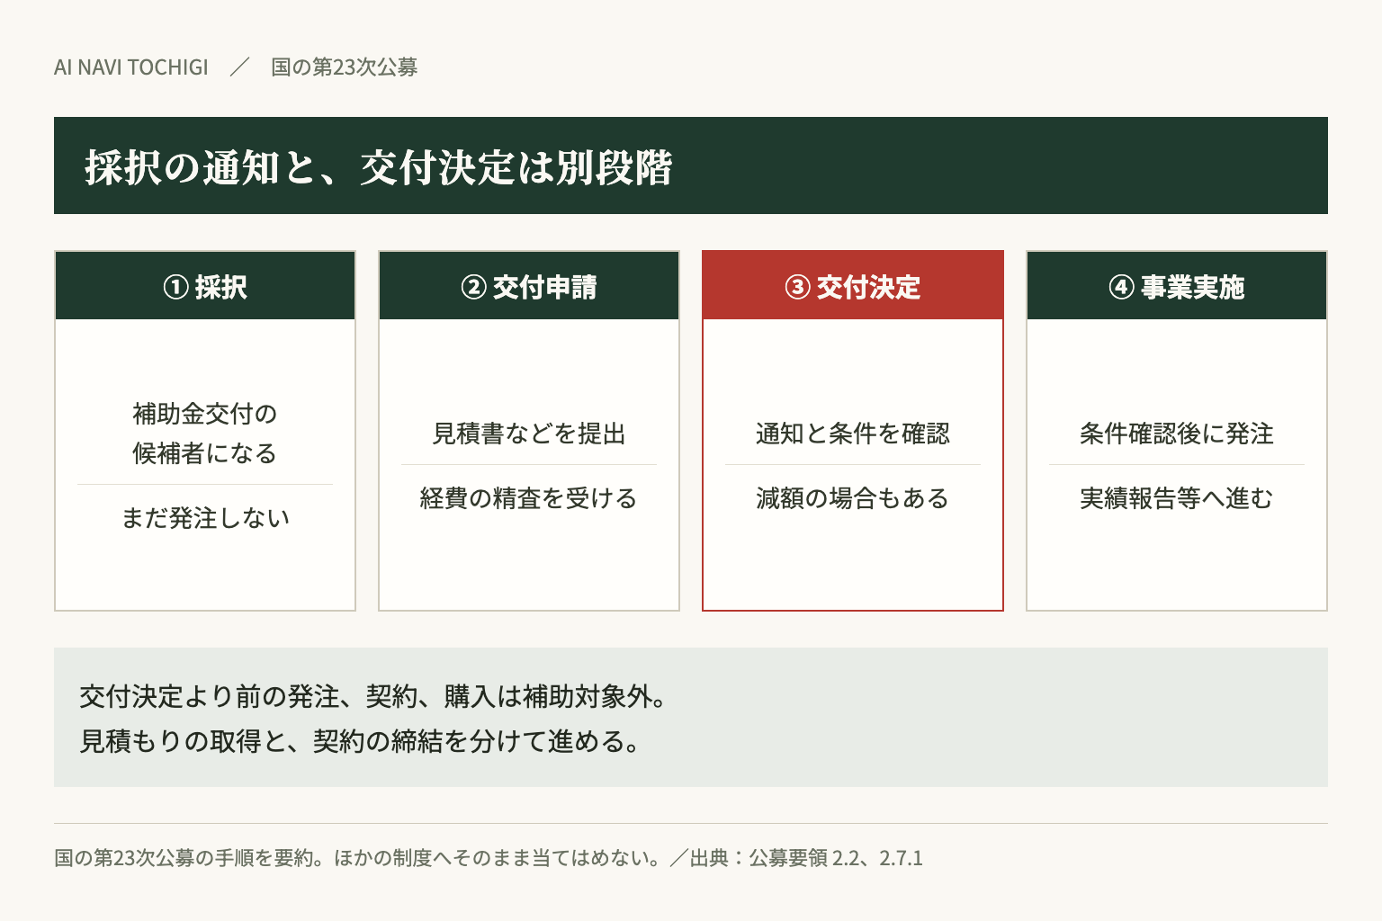Select the "① 採択" step header
This screenshot has height=921, width=1382.
click(x=205, y=286)
